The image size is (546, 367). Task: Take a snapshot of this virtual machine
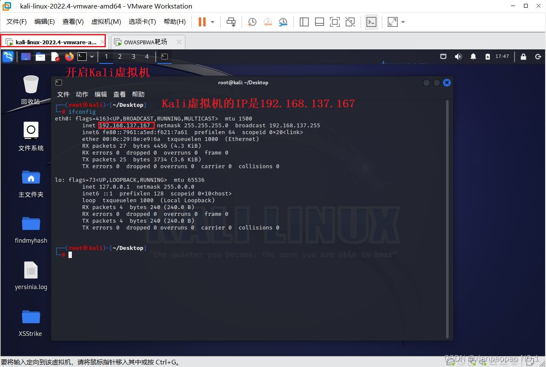252,22
